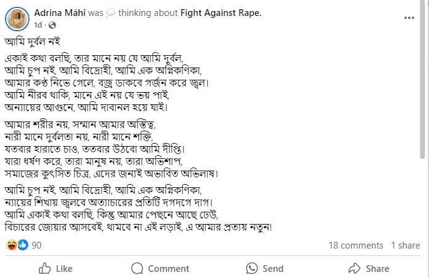Open the Fight Against Rape link

[x=221, y=13]
